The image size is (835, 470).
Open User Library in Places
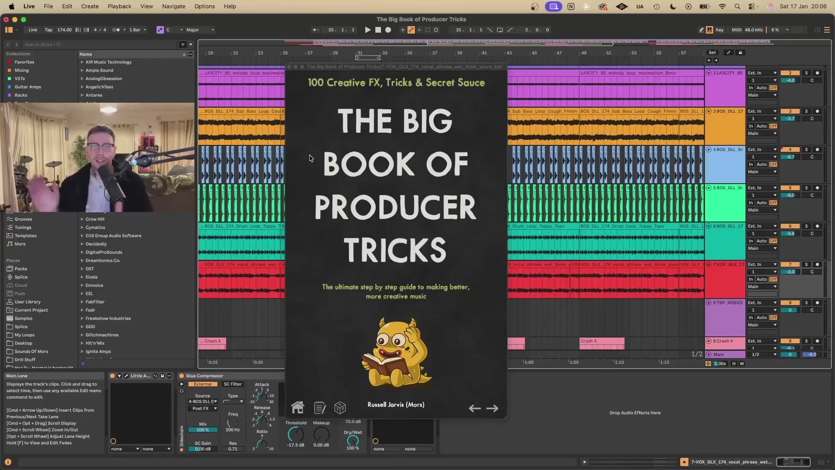tap(27, 302)
